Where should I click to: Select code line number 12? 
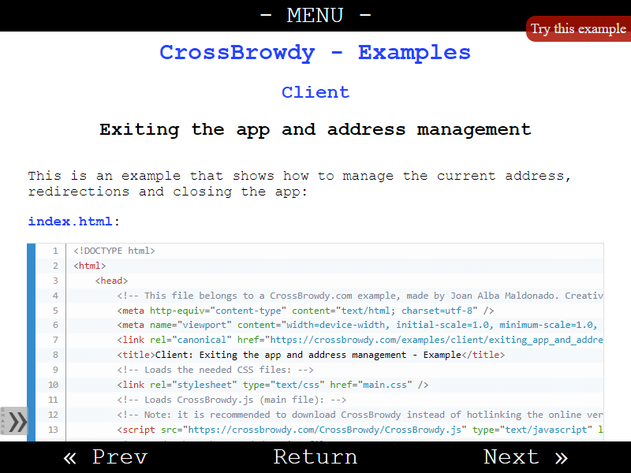coord(53,415)
